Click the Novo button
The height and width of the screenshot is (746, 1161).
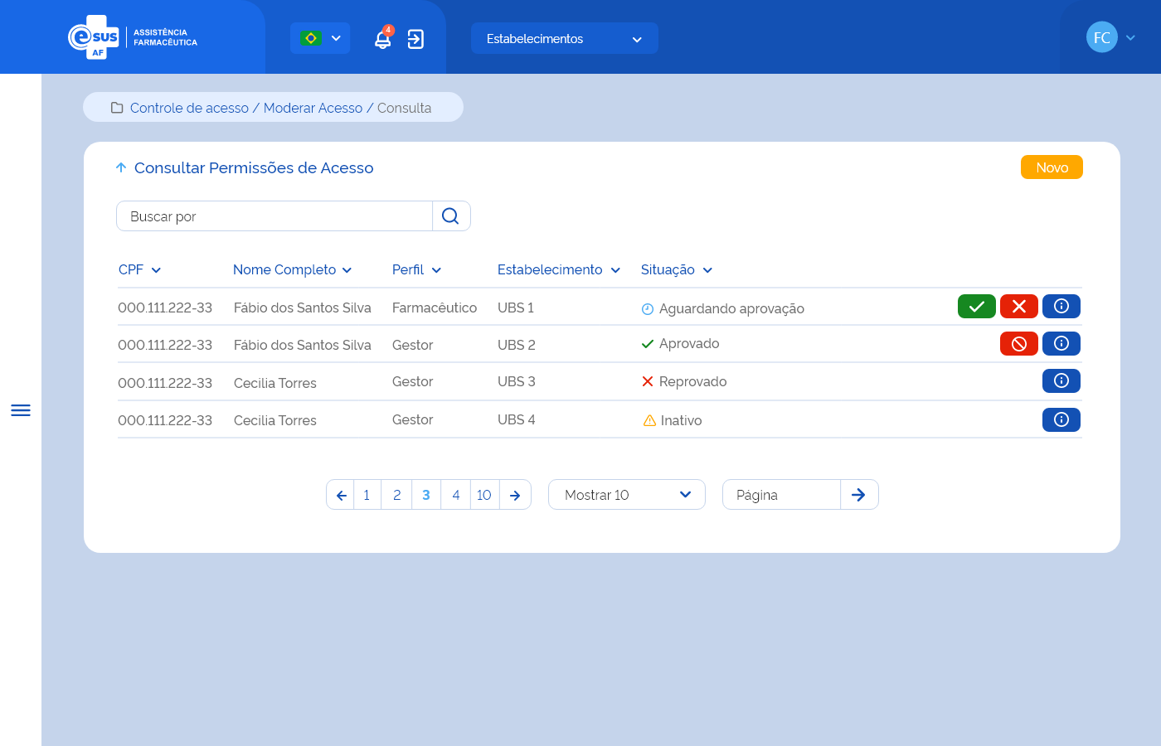(1052, 167)
